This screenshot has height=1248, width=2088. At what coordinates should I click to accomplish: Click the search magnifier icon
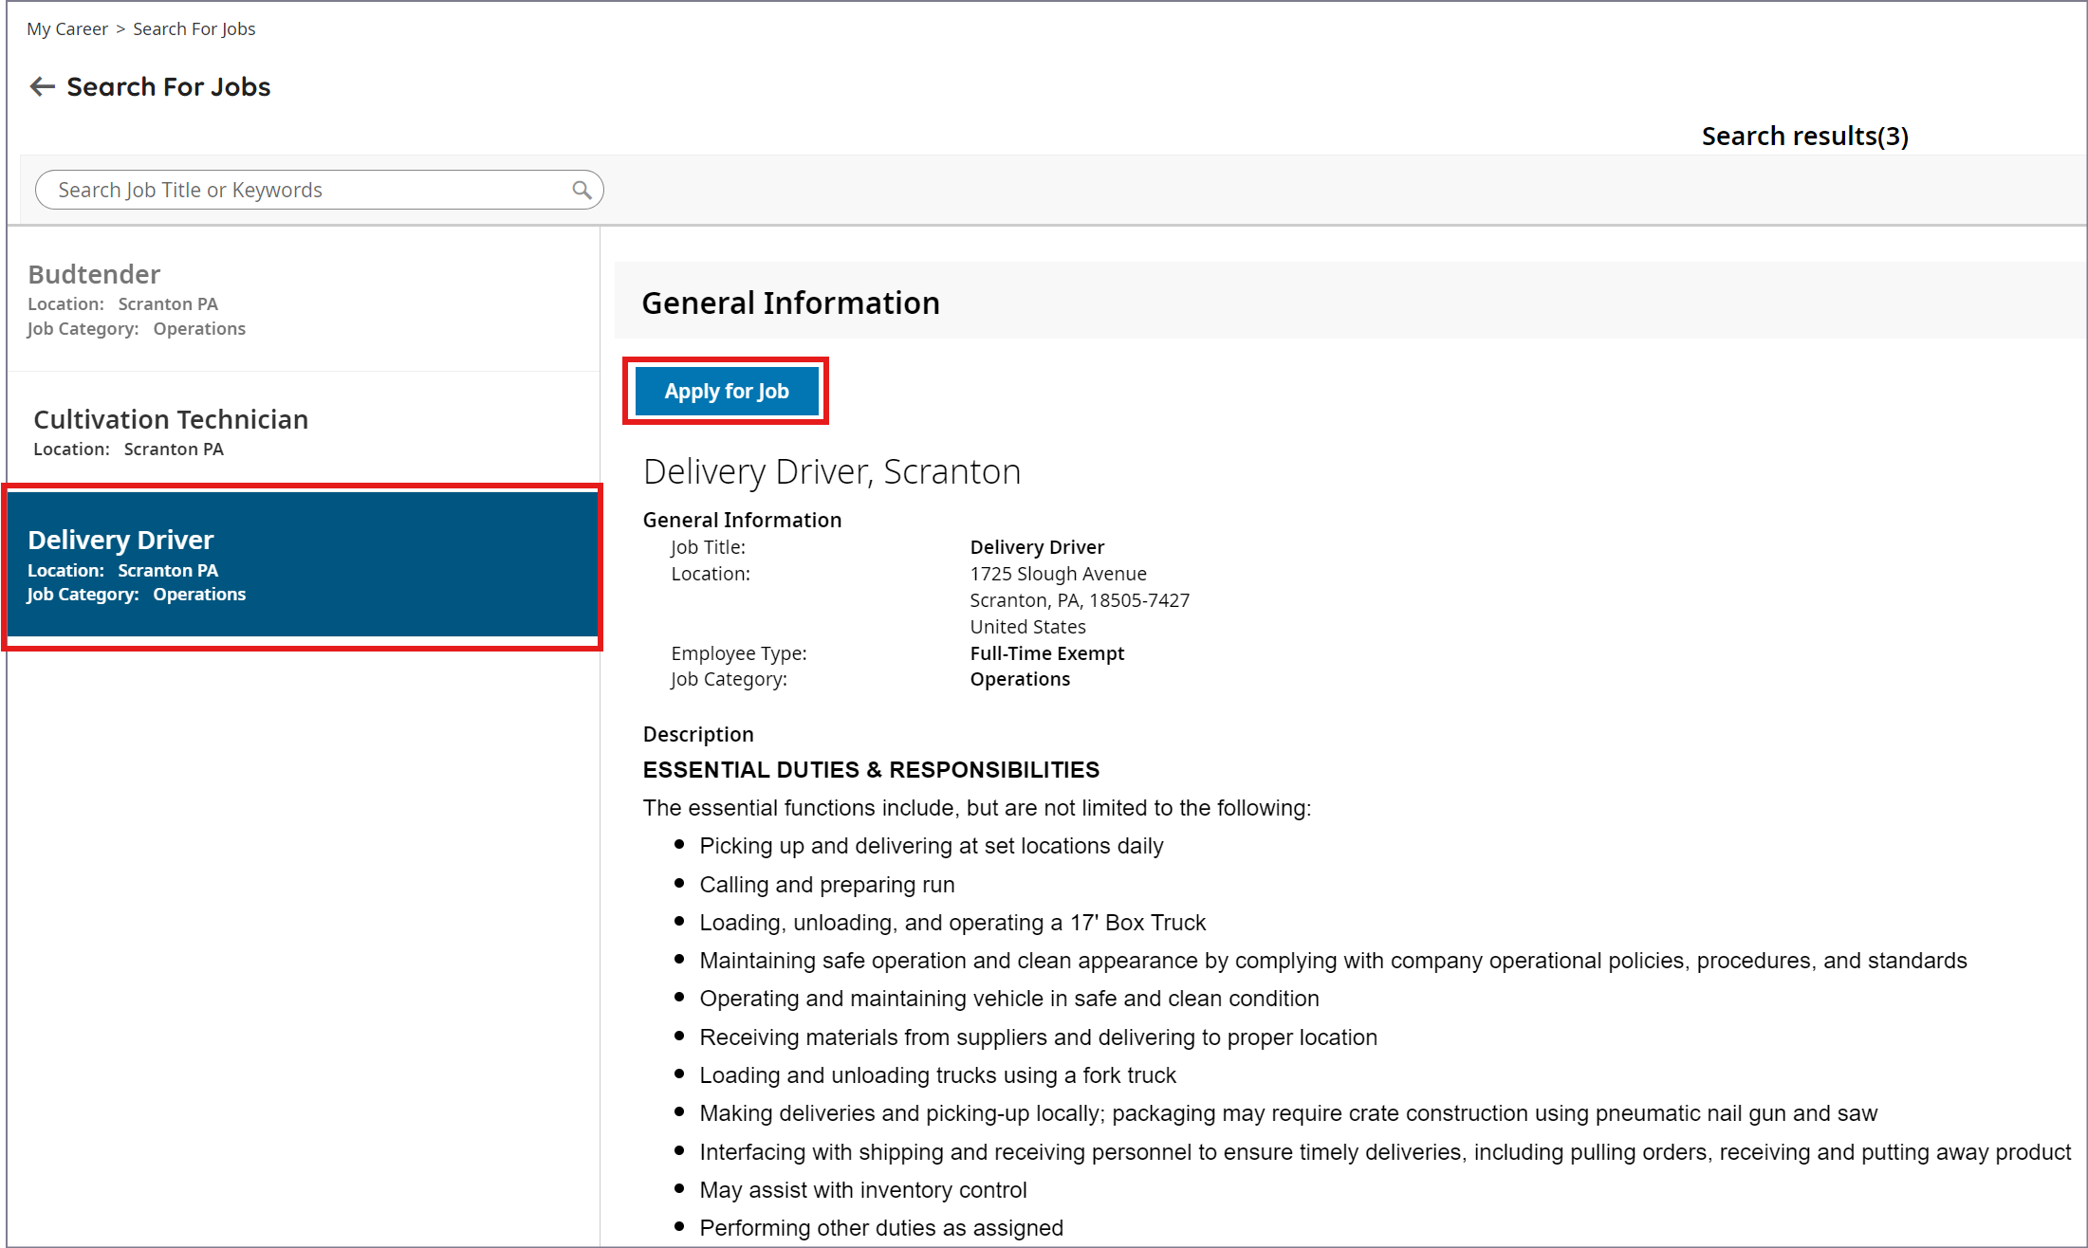click(582, 191)
